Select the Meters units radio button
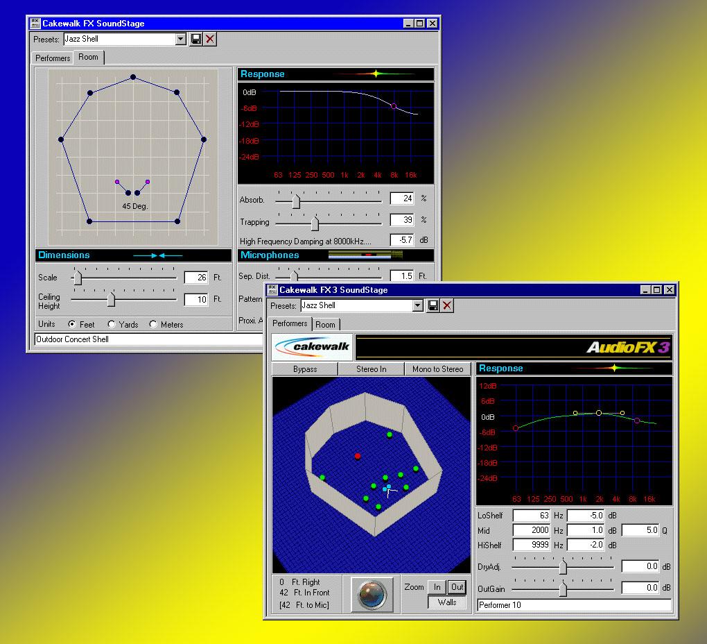707x644 pixels. pyautogui.click(x=153, y=324)
